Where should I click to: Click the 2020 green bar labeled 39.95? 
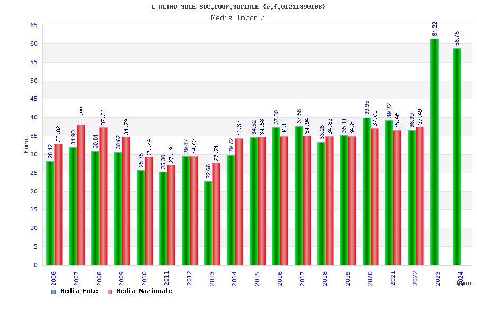click(x=367, y=191)
